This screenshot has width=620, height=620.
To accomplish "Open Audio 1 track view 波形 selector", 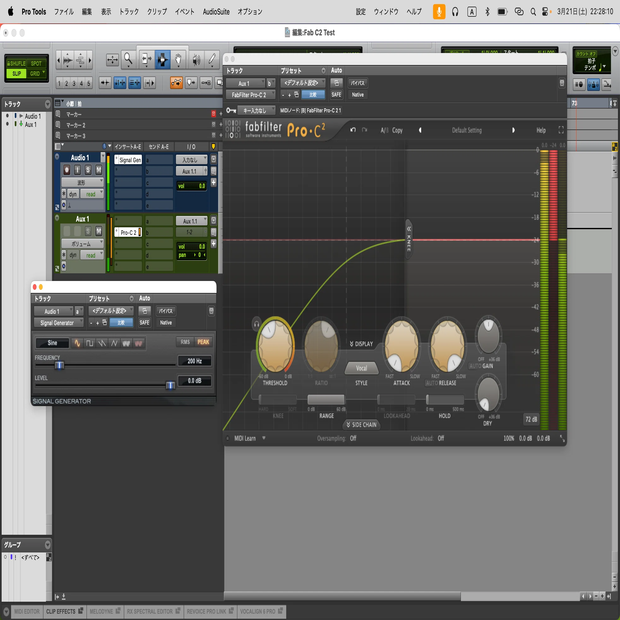I will click(x=82, y=182).
